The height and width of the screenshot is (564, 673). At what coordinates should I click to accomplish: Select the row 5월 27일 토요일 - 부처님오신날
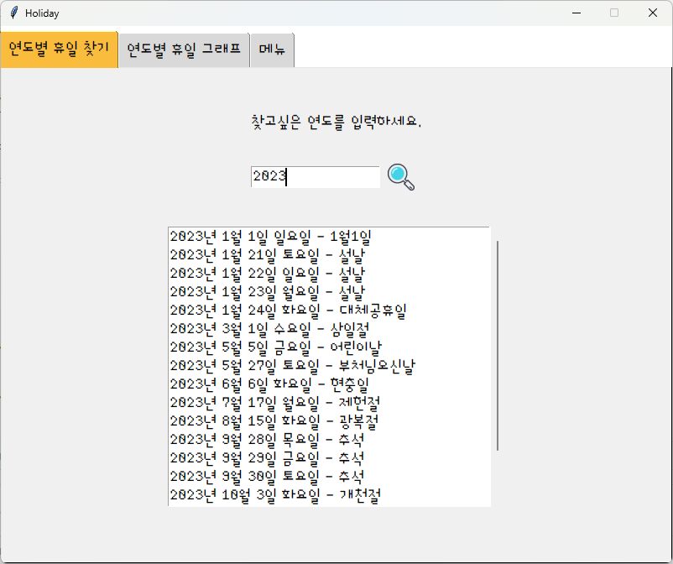tap(329, 366)
